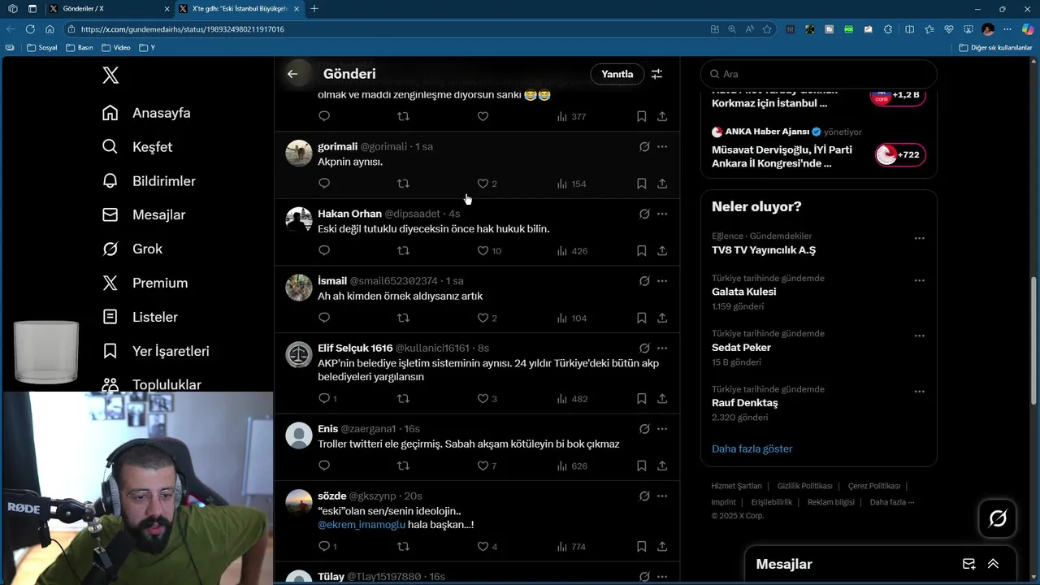Reply to İsmail's post
The image size is (1040, 585).
pyautogui.click(x=324, y=318)
